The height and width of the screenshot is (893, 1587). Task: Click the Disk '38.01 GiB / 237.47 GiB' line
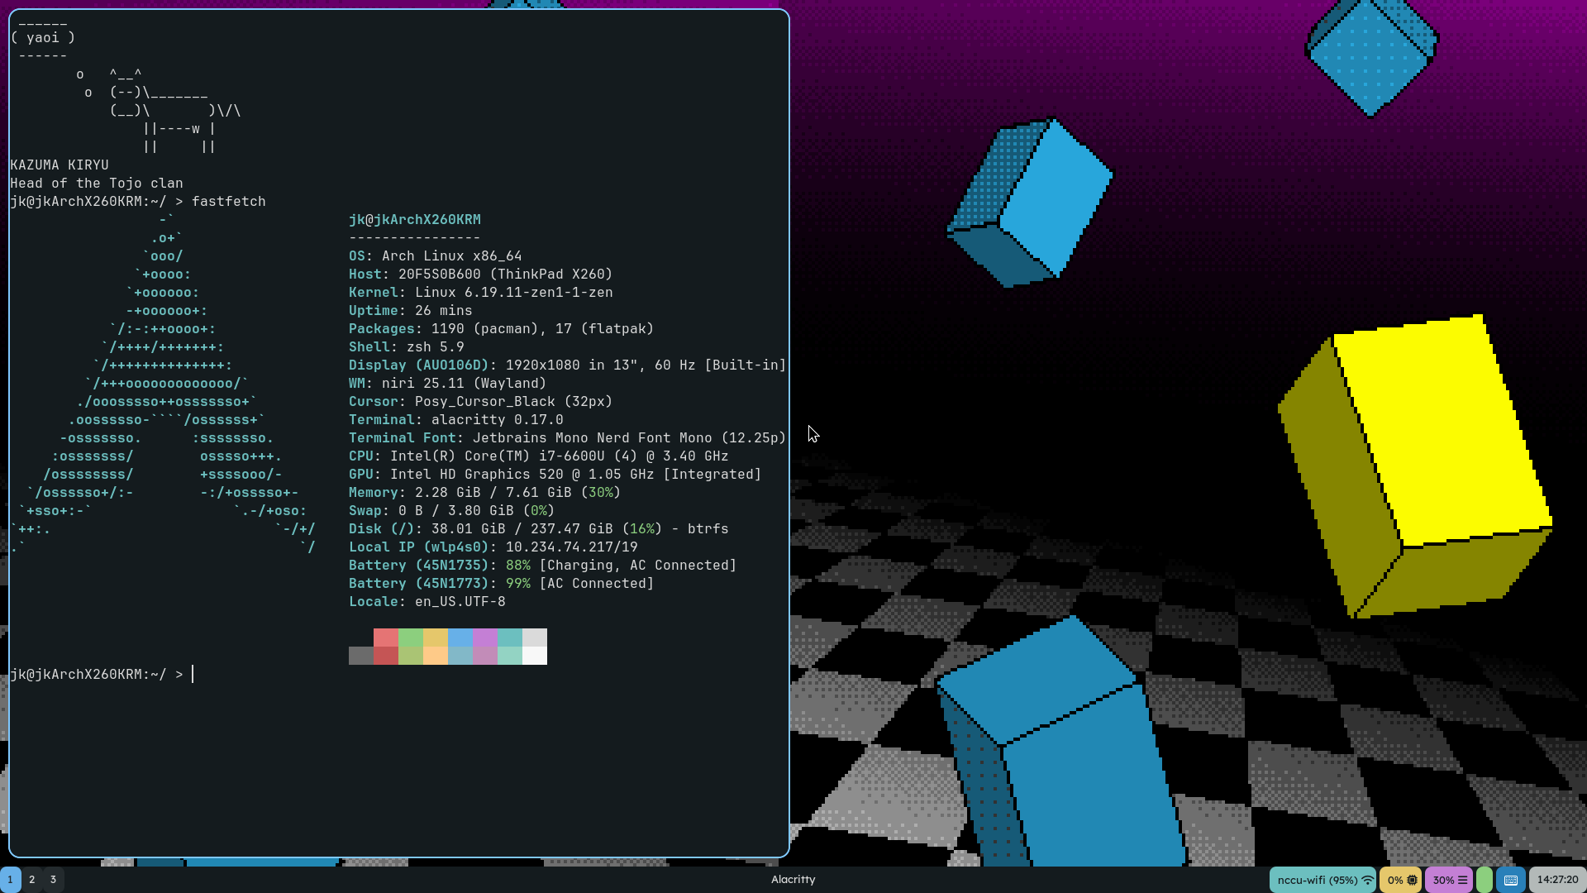point(539,529)
